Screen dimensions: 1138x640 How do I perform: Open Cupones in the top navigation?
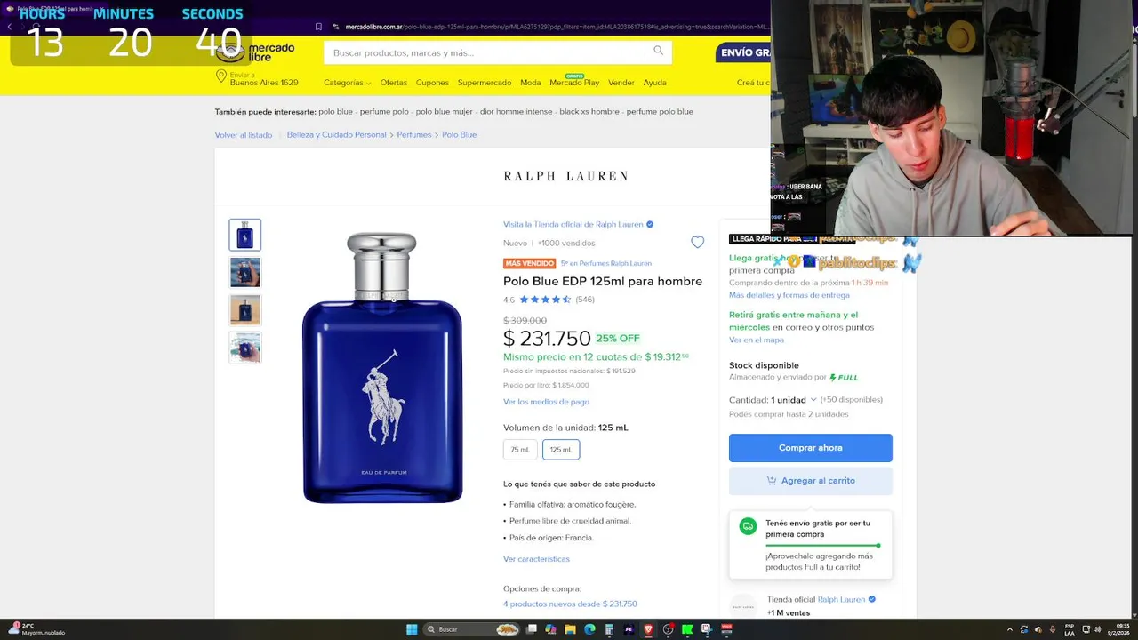click(x=432, y=83)
